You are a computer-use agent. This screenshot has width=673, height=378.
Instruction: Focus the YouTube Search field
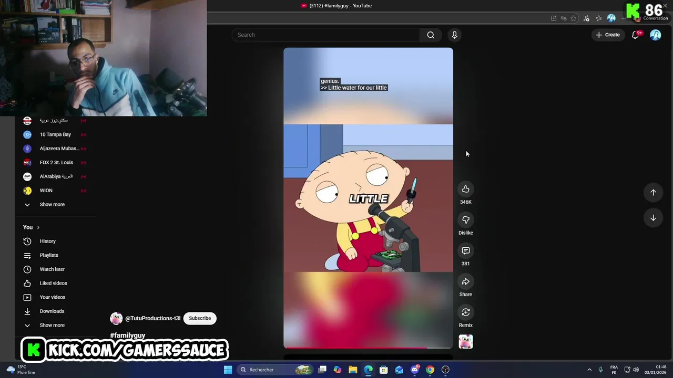pos(325,35)
